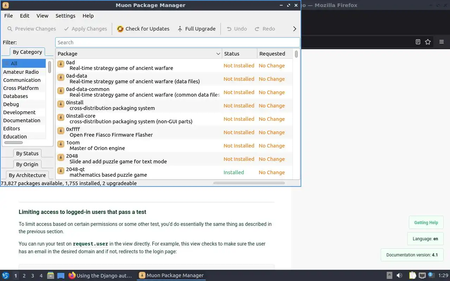Select the Databases category
Image resolution: width=450 pixels, height=281 pixels.
(24, 96)
